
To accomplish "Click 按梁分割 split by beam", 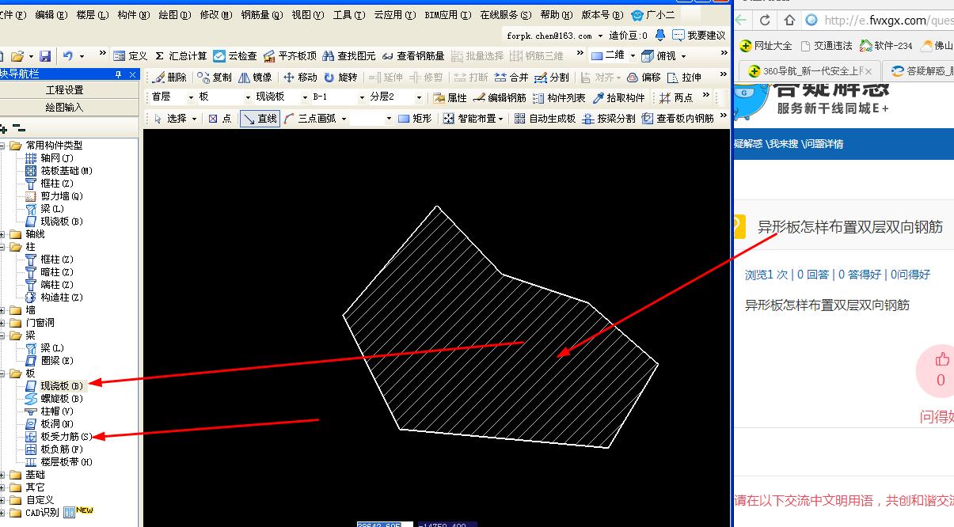I will point(609,119).
